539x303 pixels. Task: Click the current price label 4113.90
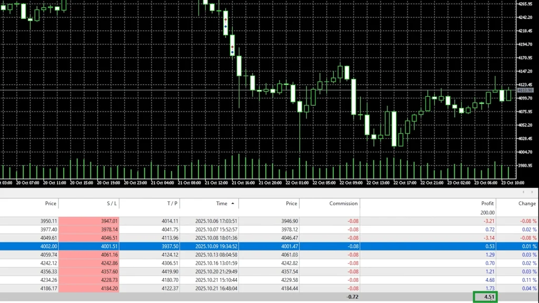tap(525, 90)
